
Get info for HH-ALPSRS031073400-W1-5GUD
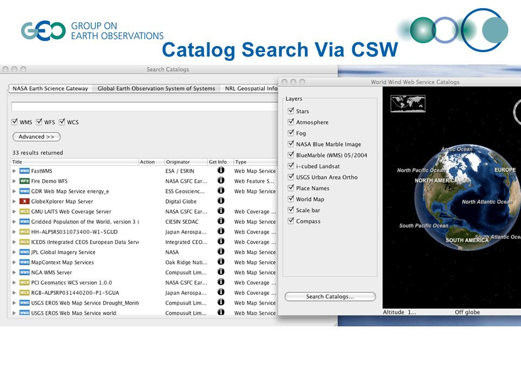point(221,231)
